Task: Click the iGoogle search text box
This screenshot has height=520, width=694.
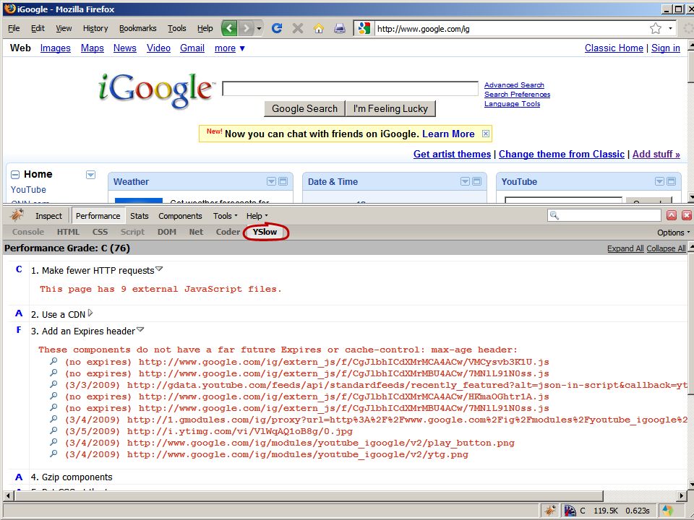Action: [350, 88]
